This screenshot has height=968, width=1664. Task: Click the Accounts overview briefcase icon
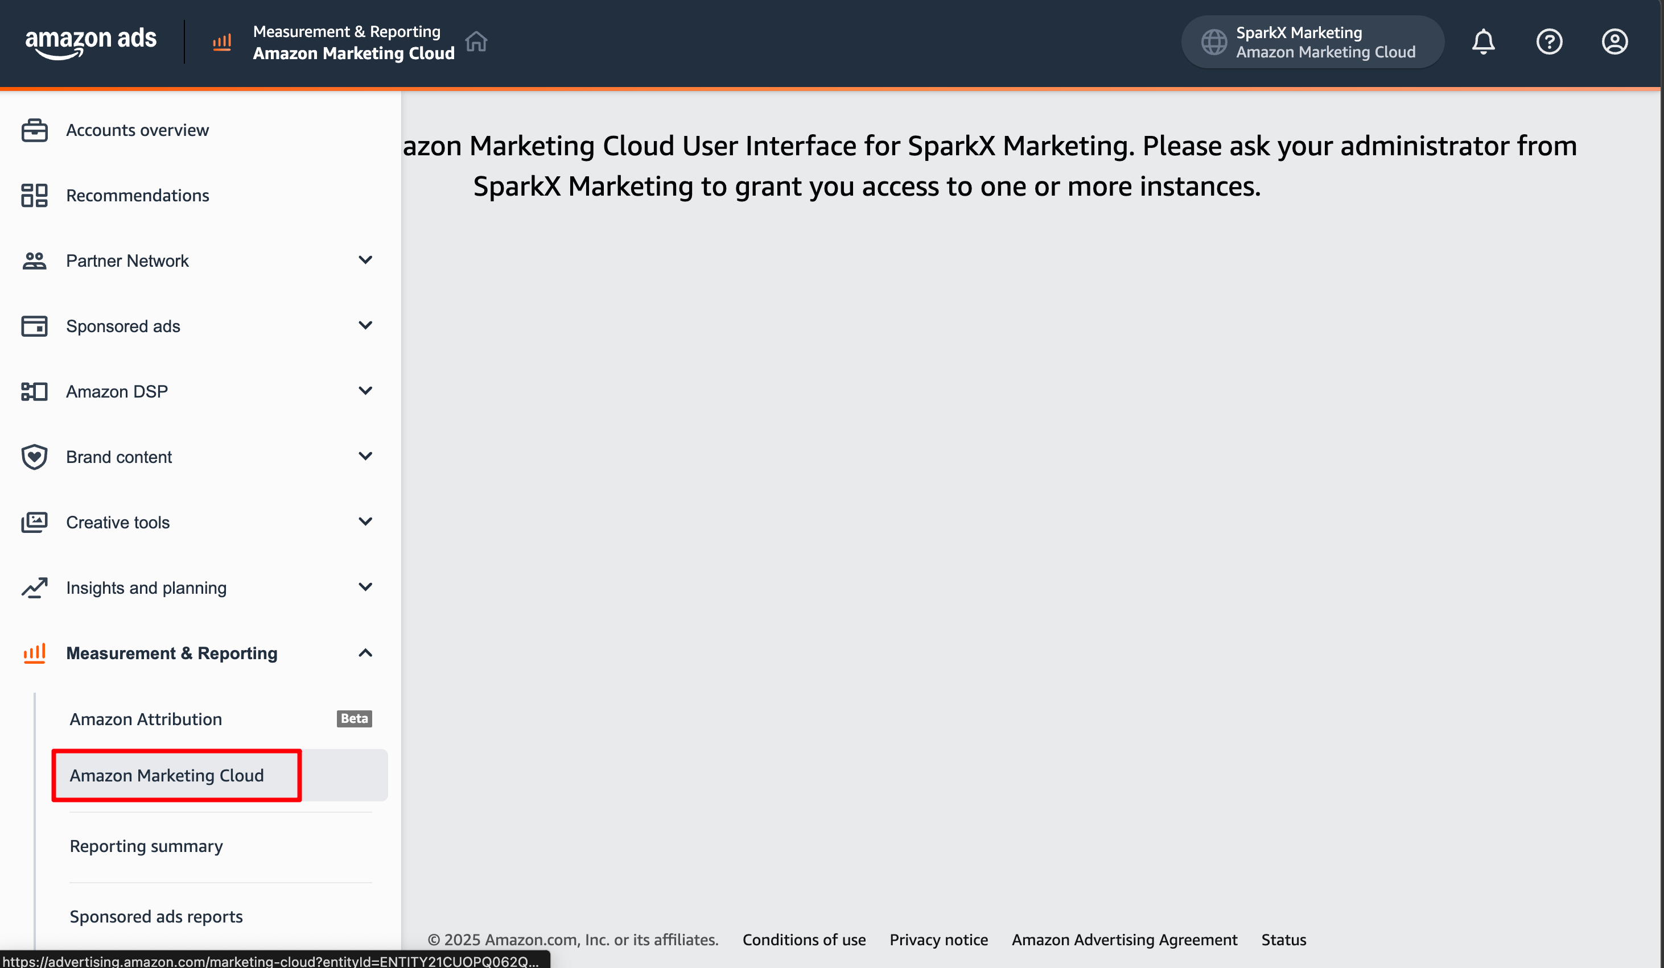[34, 130]
